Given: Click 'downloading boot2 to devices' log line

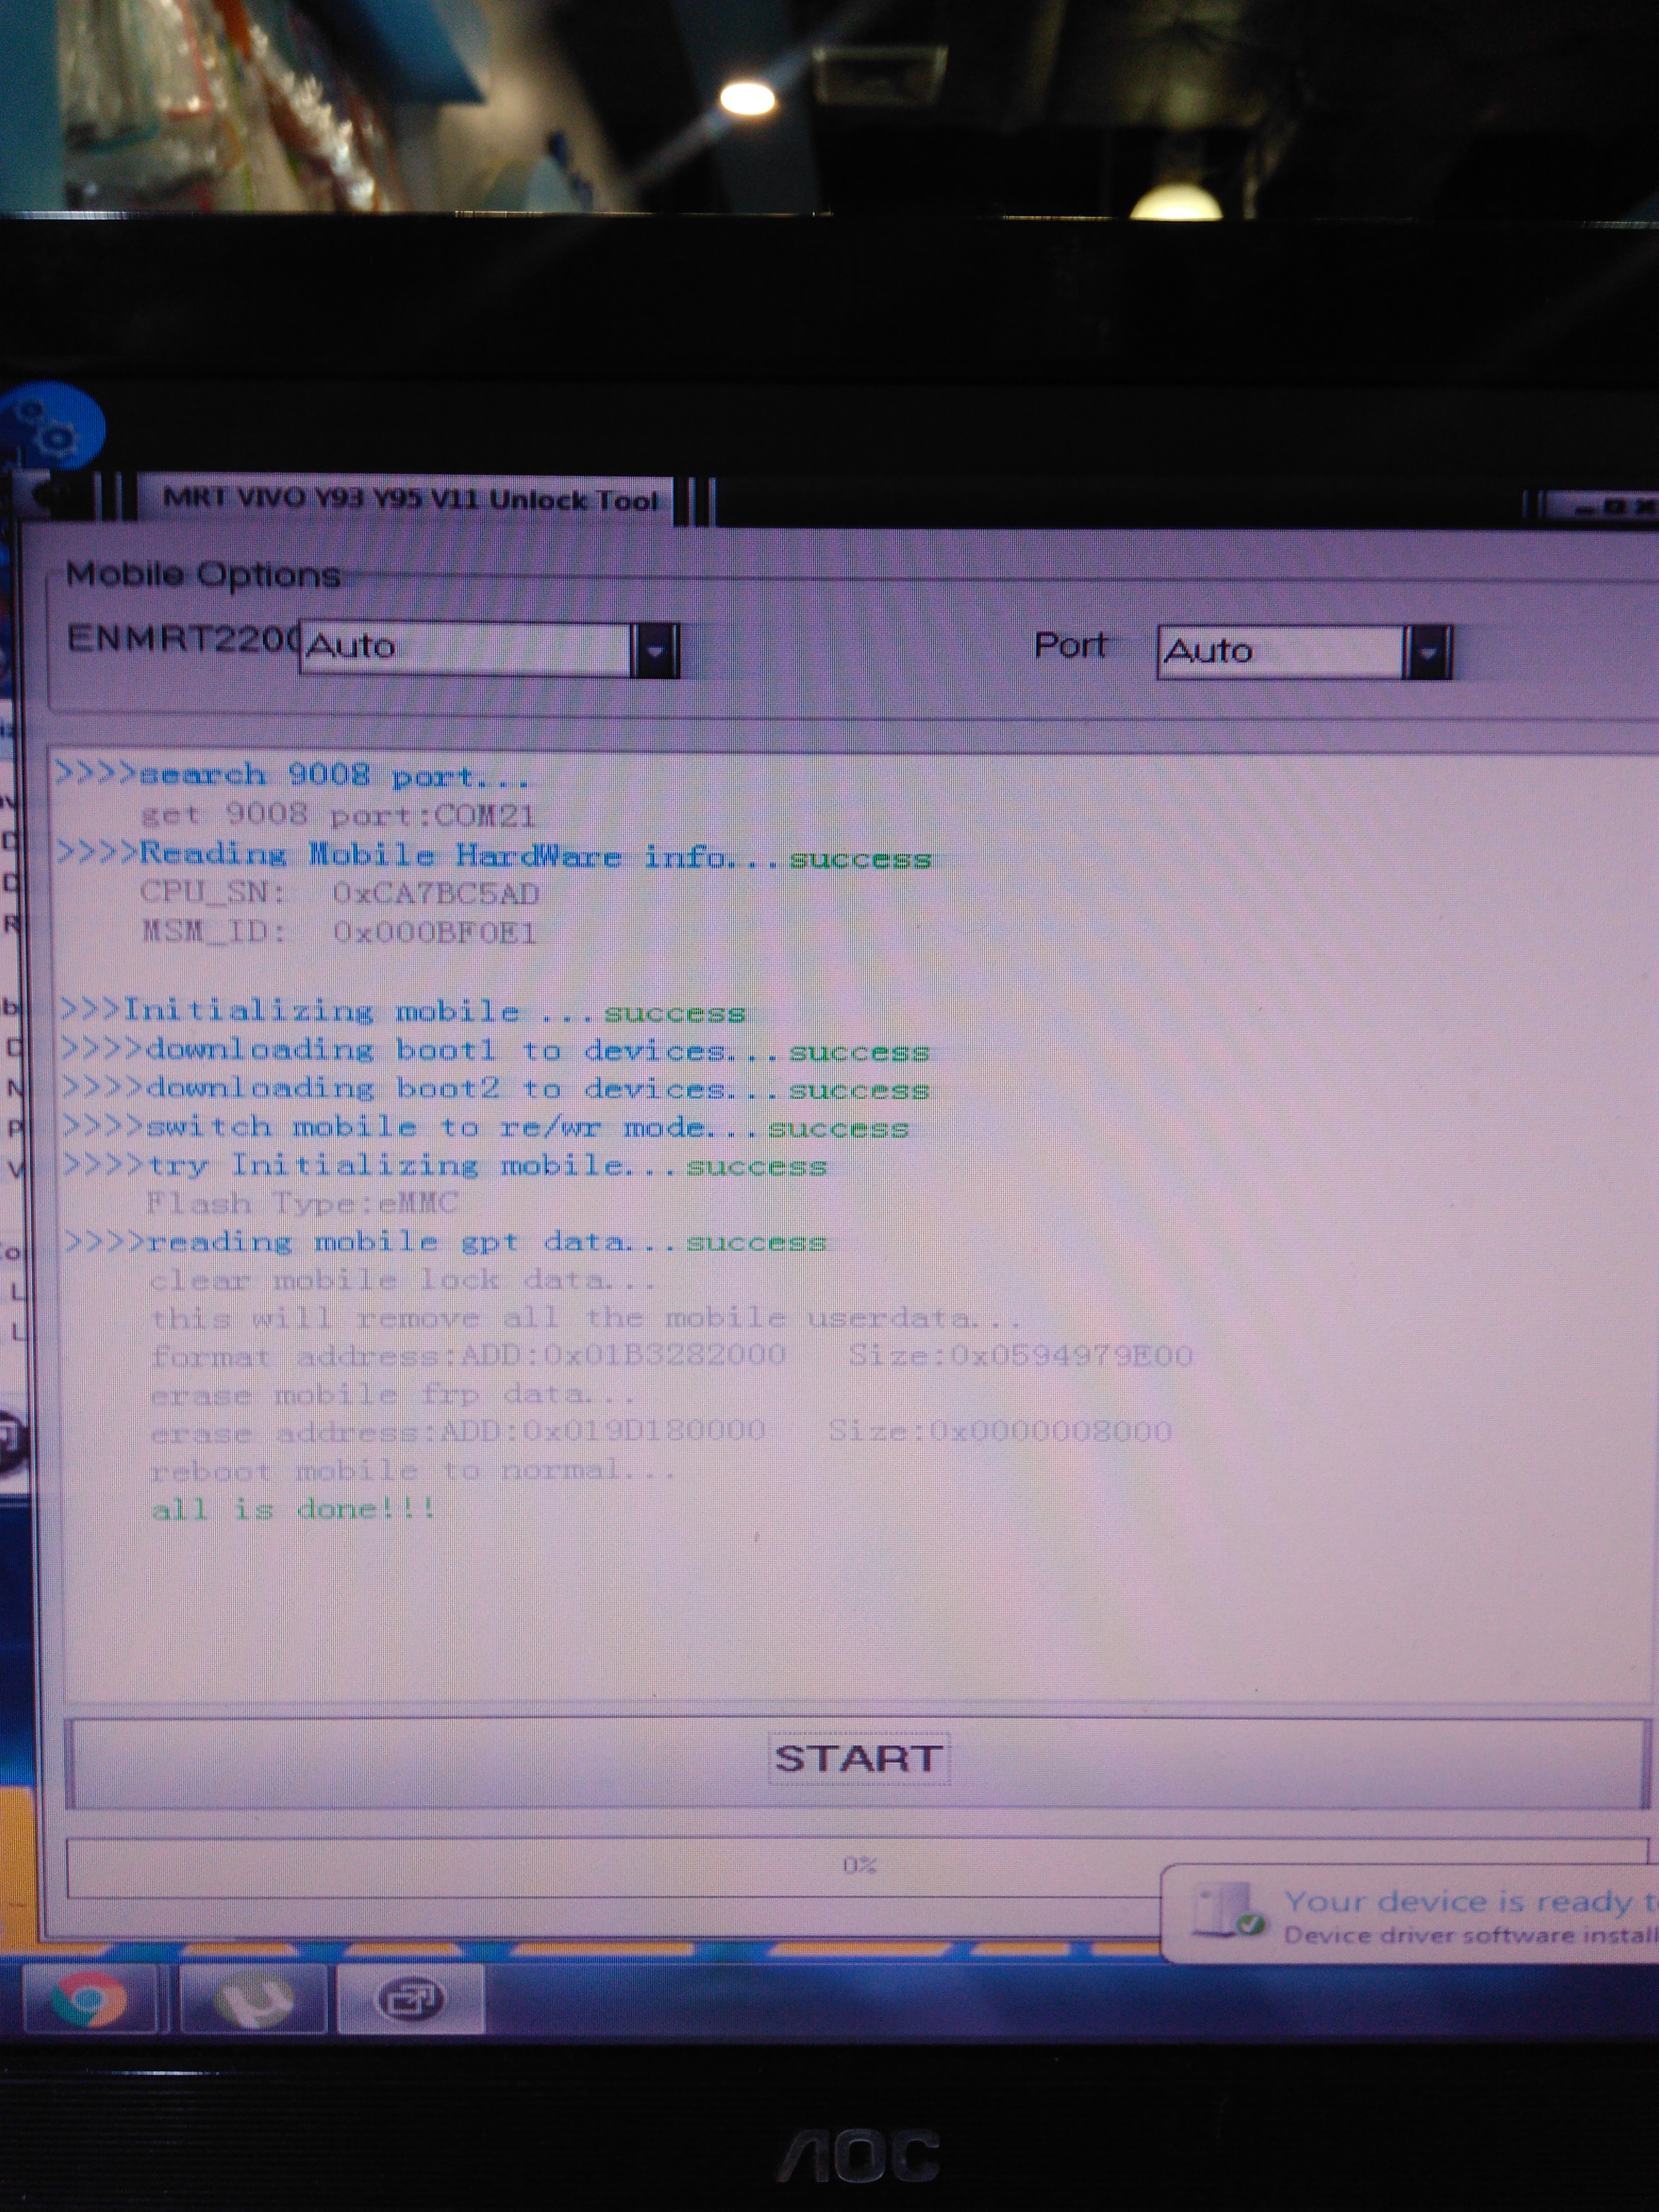Looking at the screenshot, I should [496, 1088].
